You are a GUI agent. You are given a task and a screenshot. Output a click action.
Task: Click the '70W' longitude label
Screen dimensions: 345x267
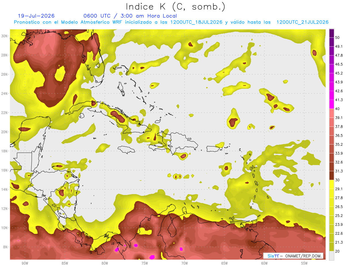tap(185, 264)
